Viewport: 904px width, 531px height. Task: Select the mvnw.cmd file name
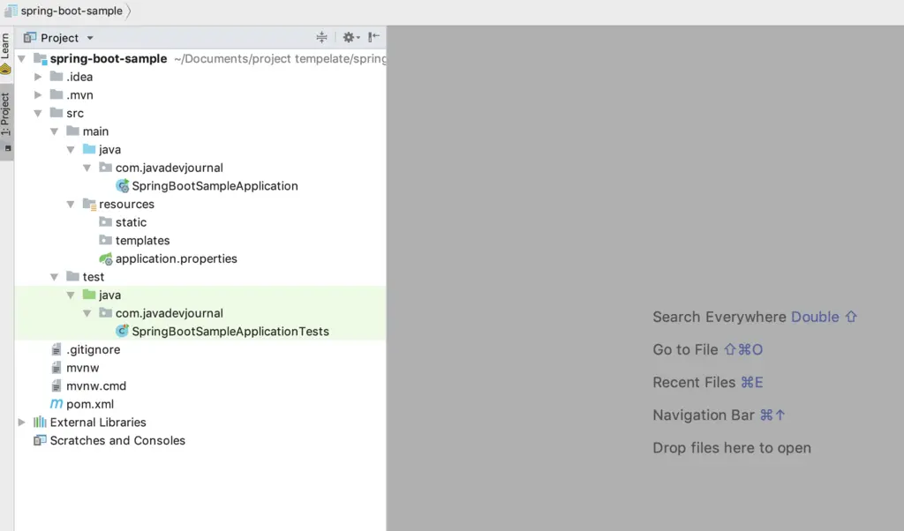[x=96, y=385]
